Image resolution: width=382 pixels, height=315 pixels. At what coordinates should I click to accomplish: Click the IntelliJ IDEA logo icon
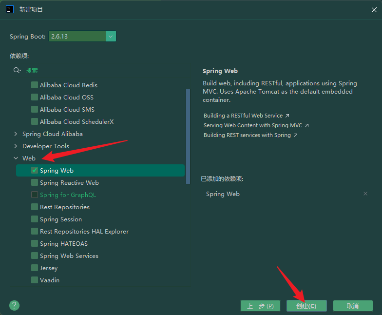pos(10,9)
